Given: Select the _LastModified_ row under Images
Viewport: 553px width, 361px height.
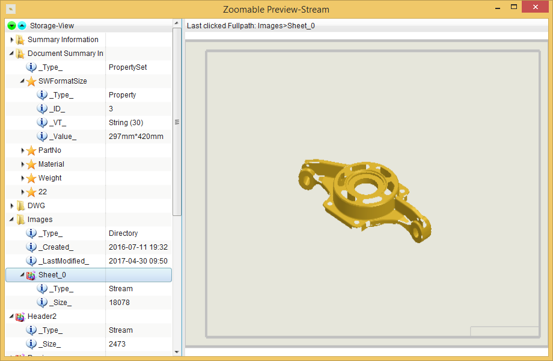Looking at the screenshot, I should (63, 261).
